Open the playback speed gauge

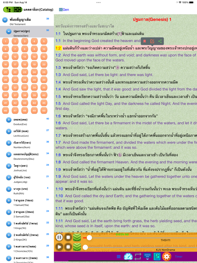(128, 256)
